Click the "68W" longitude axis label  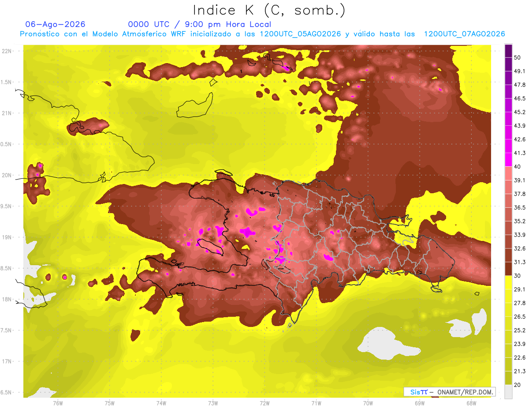pyautogui.click(x=471, y=403)
